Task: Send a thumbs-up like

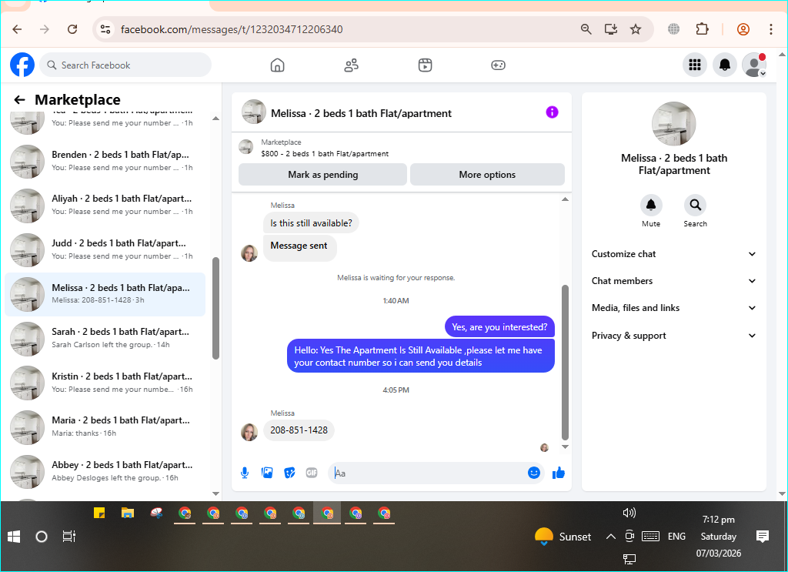Action: (x=559, y=473)
